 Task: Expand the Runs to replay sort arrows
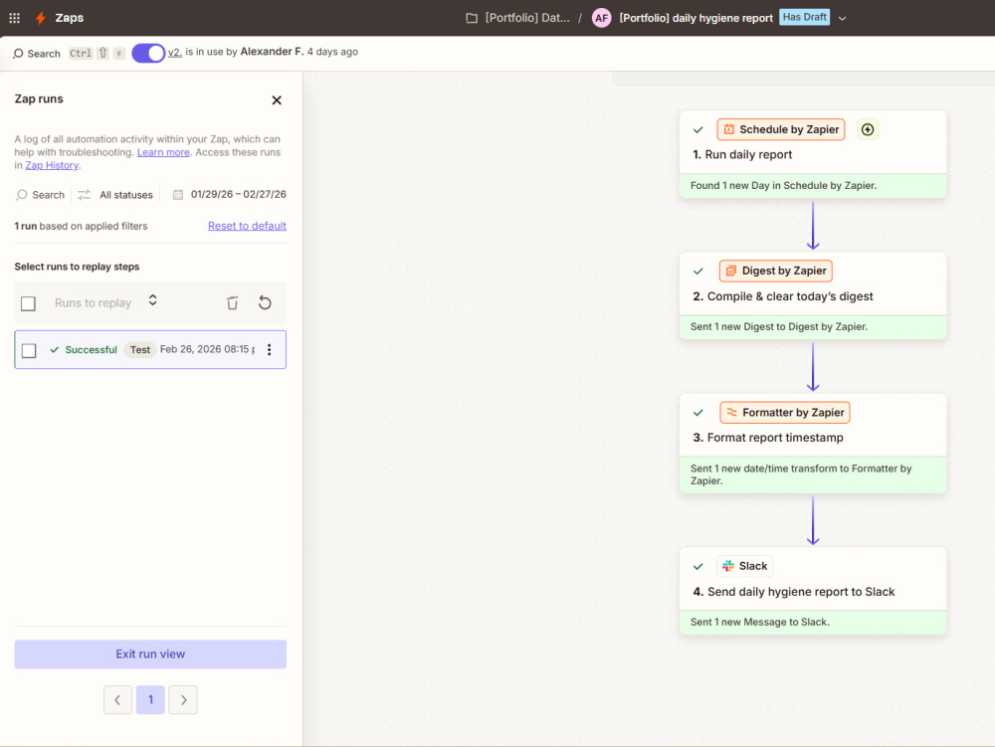[x=152, y=300]
